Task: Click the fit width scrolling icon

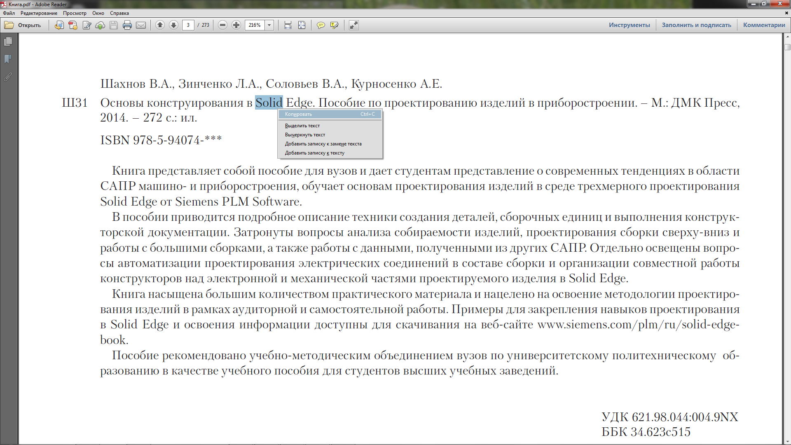Action: pyautogui.click(x=288, y=25)
